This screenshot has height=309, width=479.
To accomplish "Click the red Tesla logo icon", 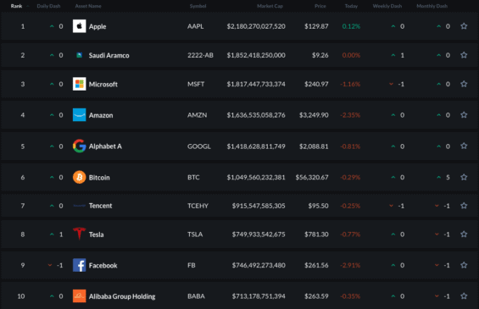I will (79, 234).
